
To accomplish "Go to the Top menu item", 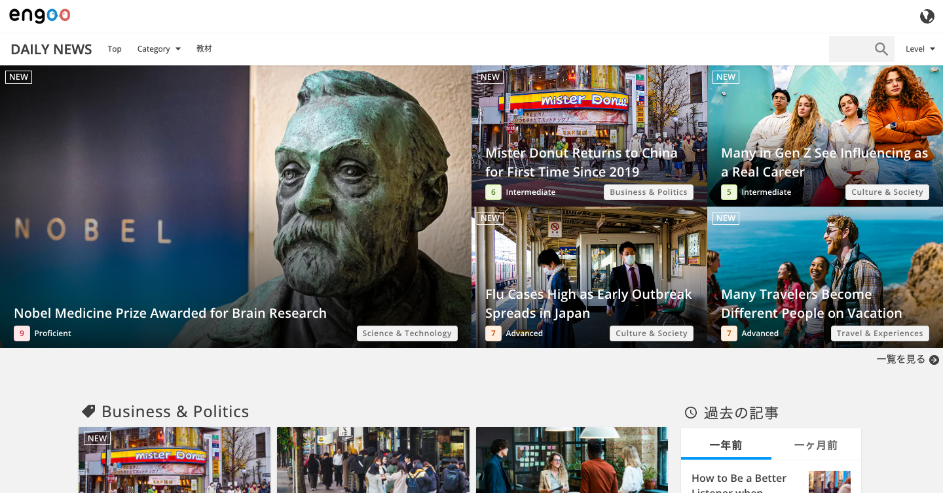I will pyautogui.click(x=115, y=49).
